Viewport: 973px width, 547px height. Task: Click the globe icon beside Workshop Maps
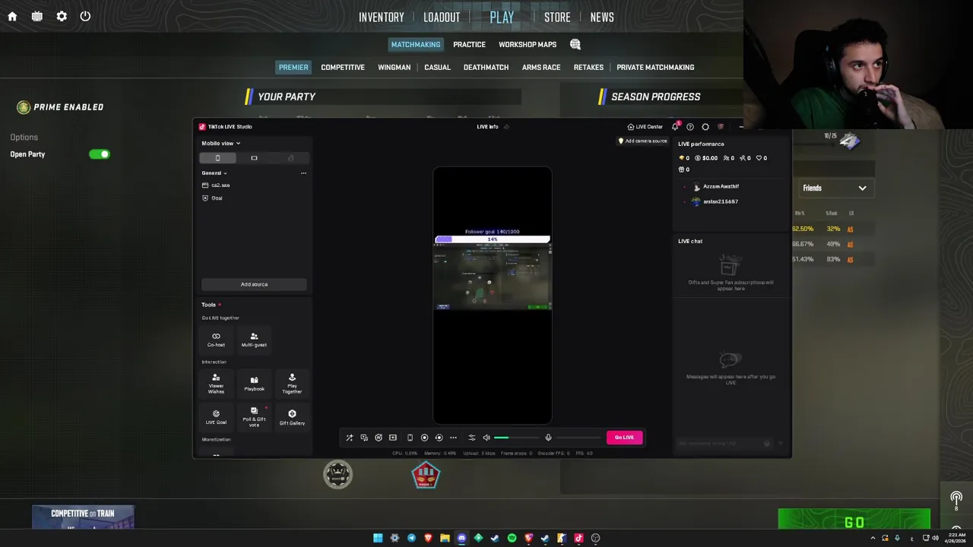(575, 44)
